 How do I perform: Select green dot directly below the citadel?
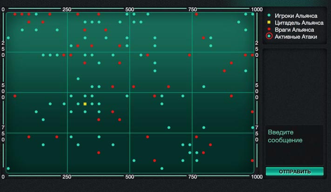tap(85, 112)
